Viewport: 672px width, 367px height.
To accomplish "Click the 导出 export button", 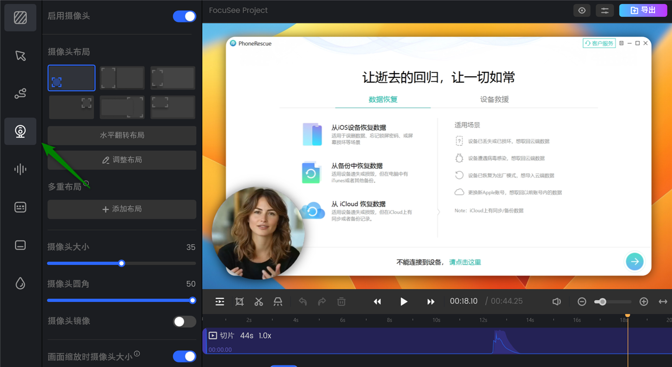I will 643,10.
